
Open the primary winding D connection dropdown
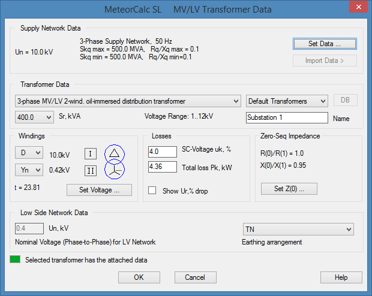(29, 153)
